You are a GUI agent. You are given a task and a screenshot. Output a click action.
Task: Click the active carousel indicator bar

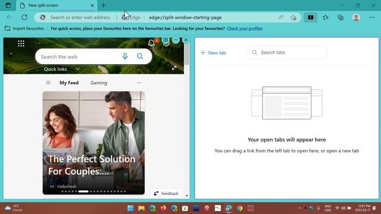click(83, 191)
